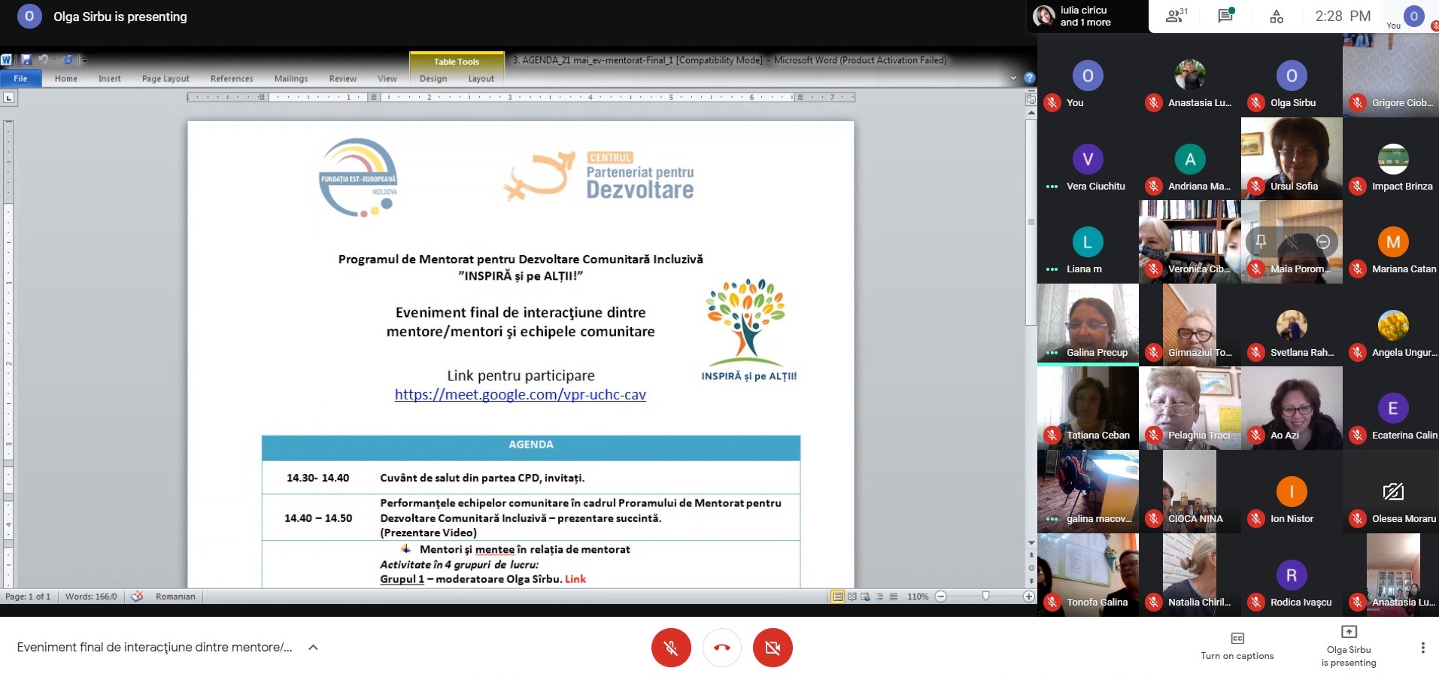Screen dimensions: 1439x674
Task: Show everyone in the meeting participants list
Action: point(1175,16)
